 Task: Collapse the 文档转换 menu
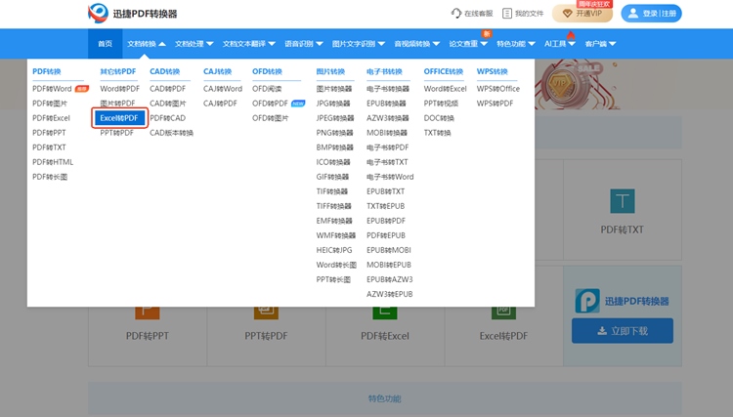pos(147,44)
